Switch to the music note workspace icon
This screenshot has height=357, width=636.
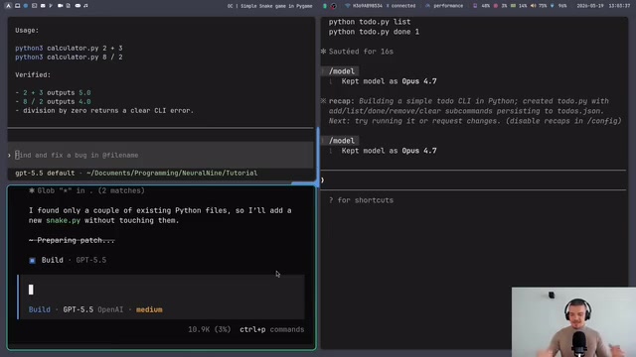(85, 6)
